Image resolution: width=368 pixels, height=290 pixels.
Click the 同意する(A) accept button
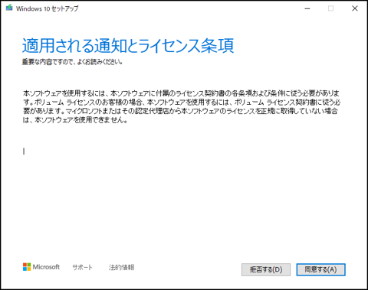point(320,269)
